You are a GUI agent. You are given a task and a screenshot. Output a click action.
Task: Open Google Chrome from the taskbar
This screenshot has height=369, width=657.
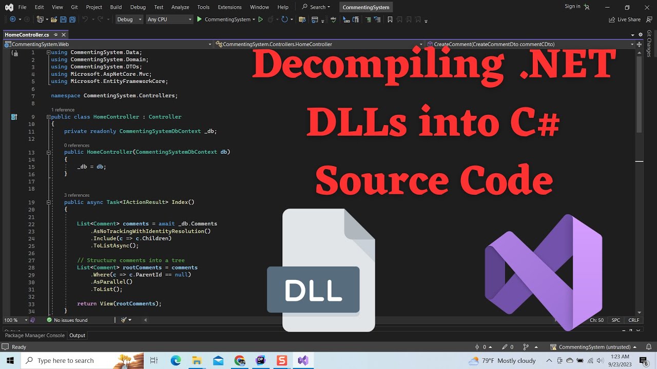(x=240, y=360)
